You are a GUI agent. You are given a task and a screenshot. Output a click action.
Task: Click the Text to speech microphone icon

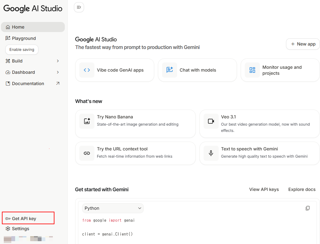pos(211,153)
